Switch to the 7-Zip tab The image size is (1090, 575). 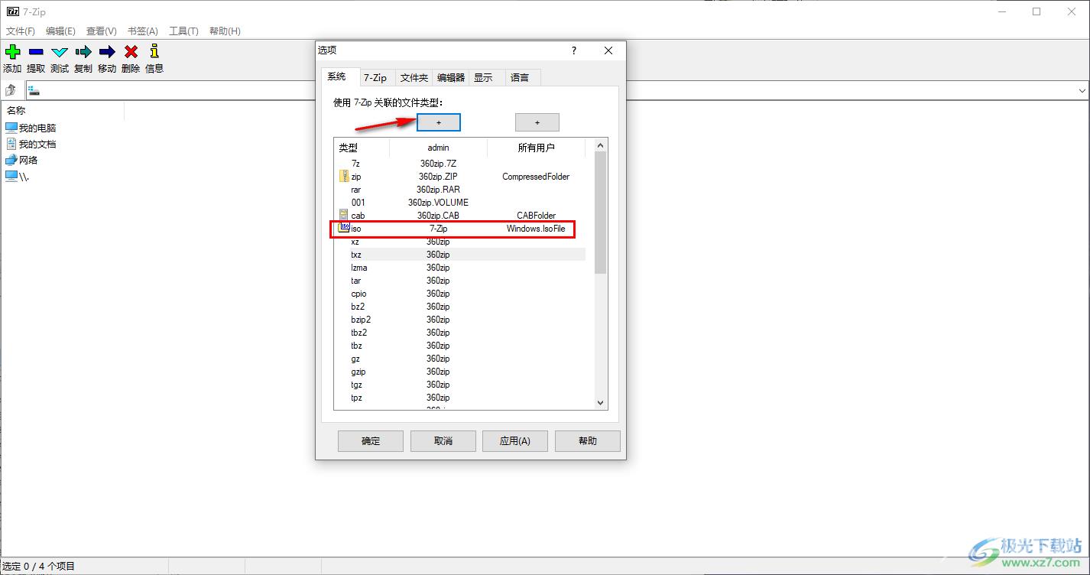tap(375, 77)
